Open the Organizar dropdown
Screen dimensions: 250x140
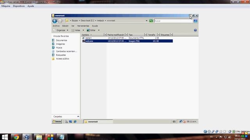[62, 30]
